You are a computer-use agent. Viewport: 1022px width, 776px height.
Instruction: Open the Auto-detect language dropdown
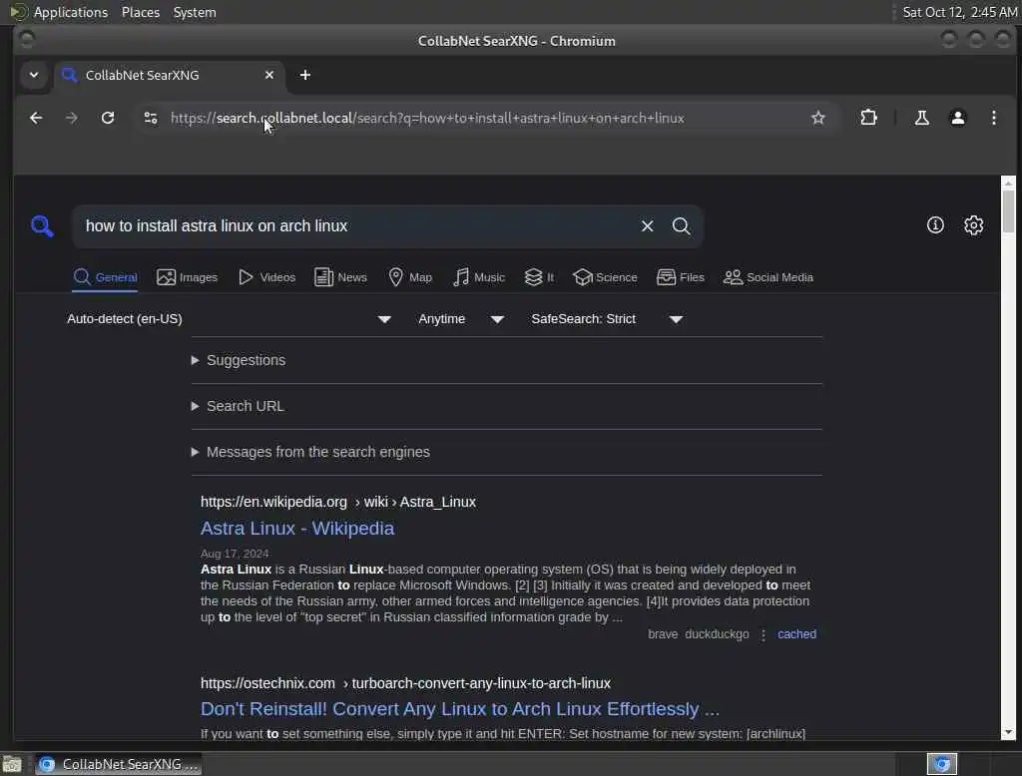tap(229, 319)
